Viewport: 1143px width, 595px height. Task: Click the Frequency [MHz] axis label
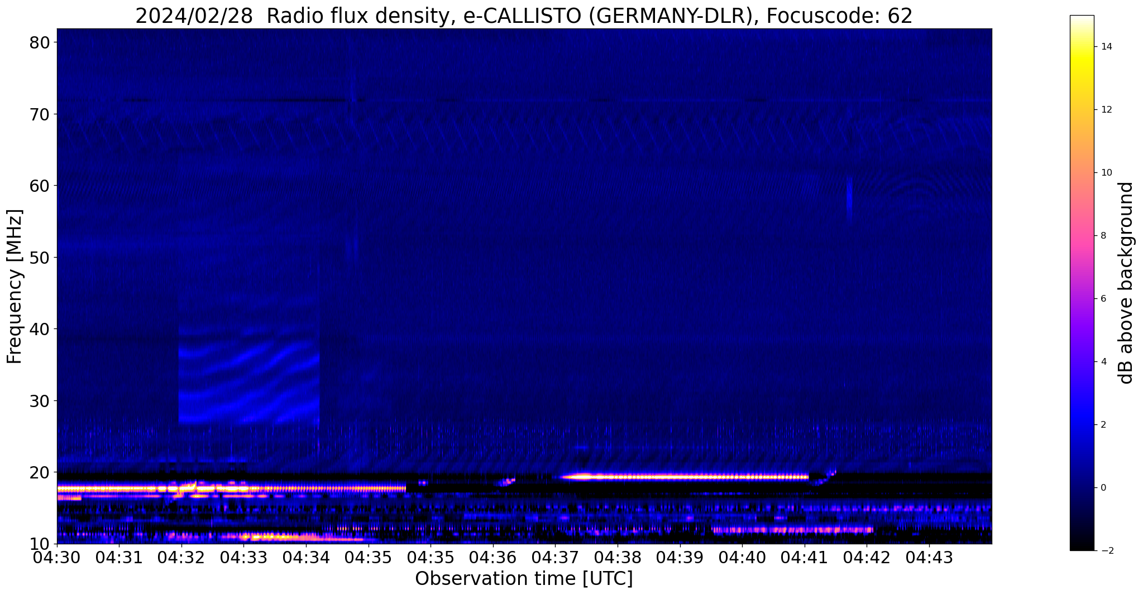[x=15, y=286]
